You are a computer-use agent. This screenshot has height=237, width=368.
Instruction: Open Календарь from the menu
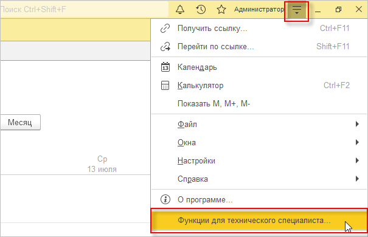(259, 67)
